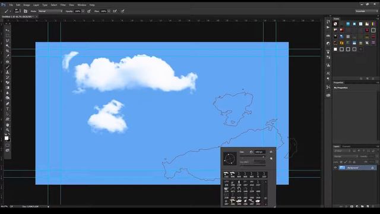Toggle pressure for size button
380x214 pixels.
point(123,11)
